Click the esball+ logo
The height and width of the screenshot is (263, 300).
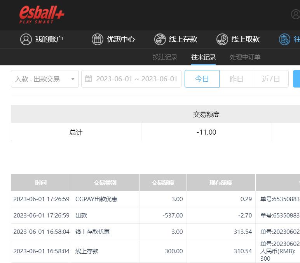[x=42, y=14]
